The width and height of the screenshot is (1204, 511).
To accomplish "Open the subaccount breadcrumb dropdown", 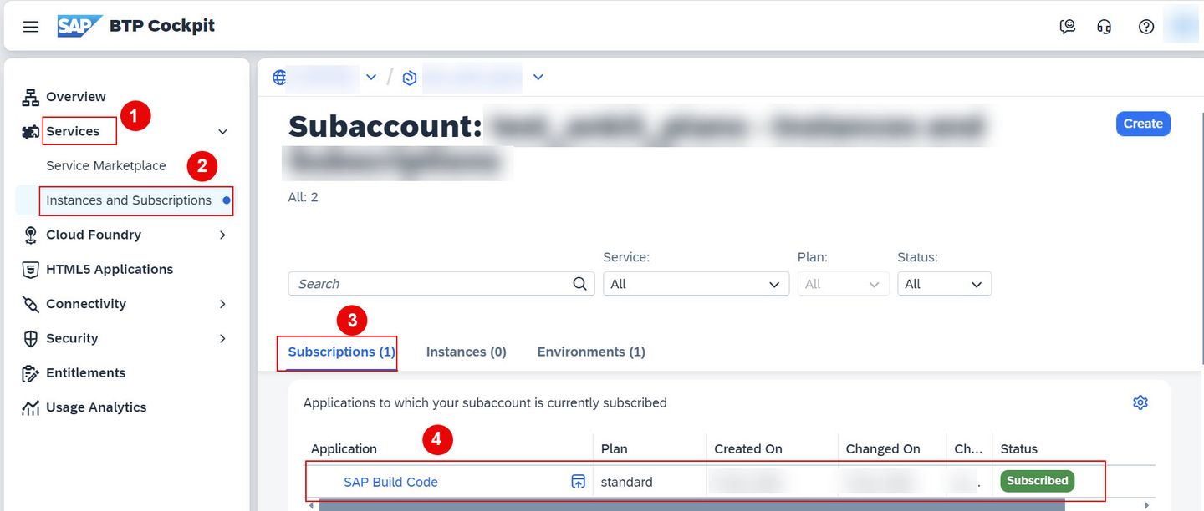I will 538,77.
